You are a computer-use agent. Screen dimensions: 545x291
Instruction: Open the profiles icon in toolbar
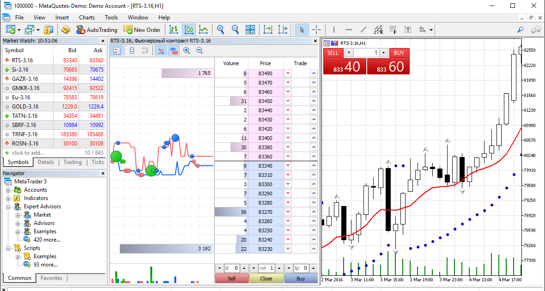pyautogui.click(x=29, y=30)
